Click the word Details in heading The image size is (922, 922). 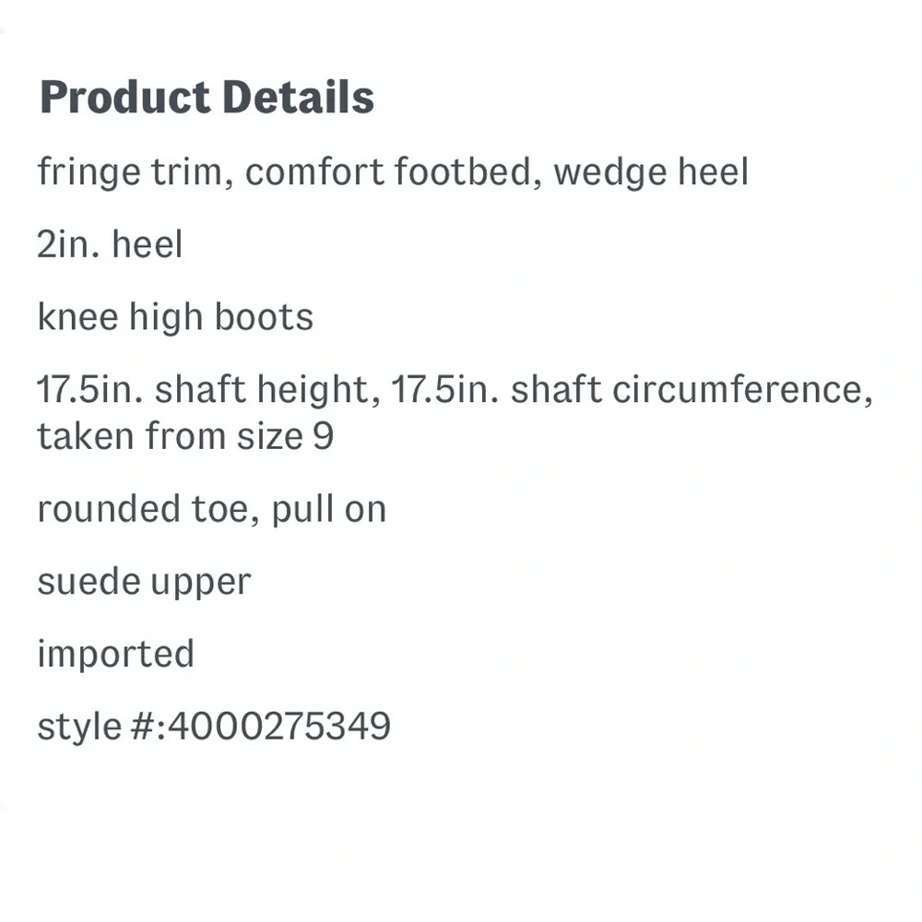pyautogui.click(x=299, y=98)
